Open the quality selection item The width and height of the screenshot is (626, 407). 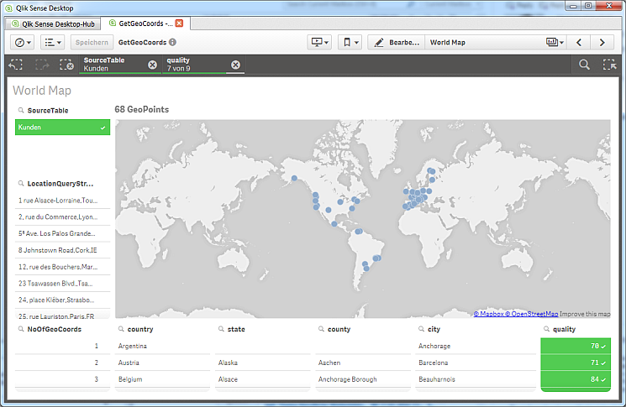pos(196,65)
